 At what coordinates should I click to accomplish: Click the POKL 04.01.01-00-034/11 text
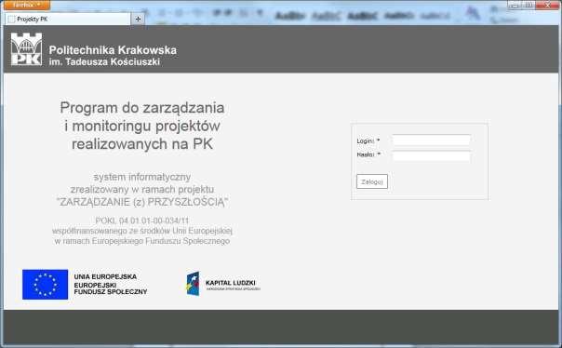[x=142, y=221]
